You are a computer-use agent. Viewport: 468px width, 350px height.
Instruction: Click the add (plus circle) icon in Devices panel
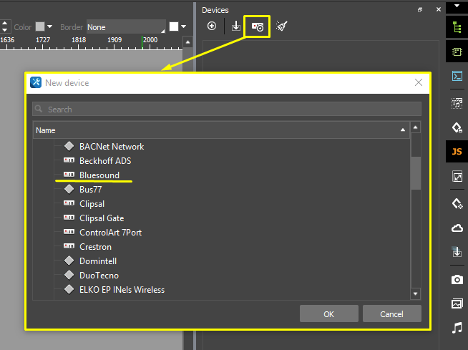point(212,26)
